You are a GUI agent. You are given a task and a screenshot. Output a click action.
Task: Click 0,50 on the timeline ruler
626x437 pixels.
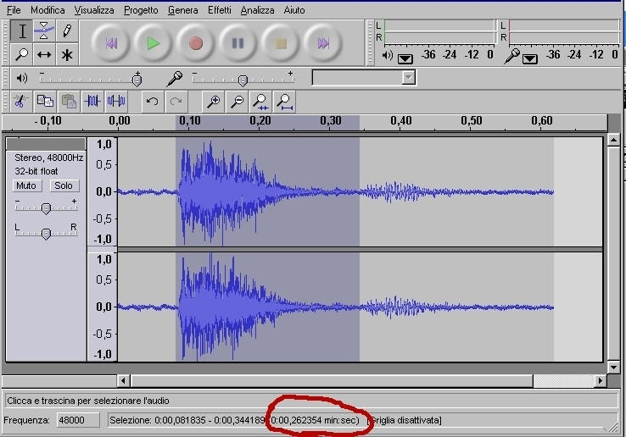[471, 121]
